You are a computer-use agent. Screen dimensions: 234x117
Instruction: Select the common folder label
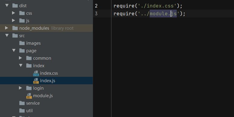tap(42, 58)
